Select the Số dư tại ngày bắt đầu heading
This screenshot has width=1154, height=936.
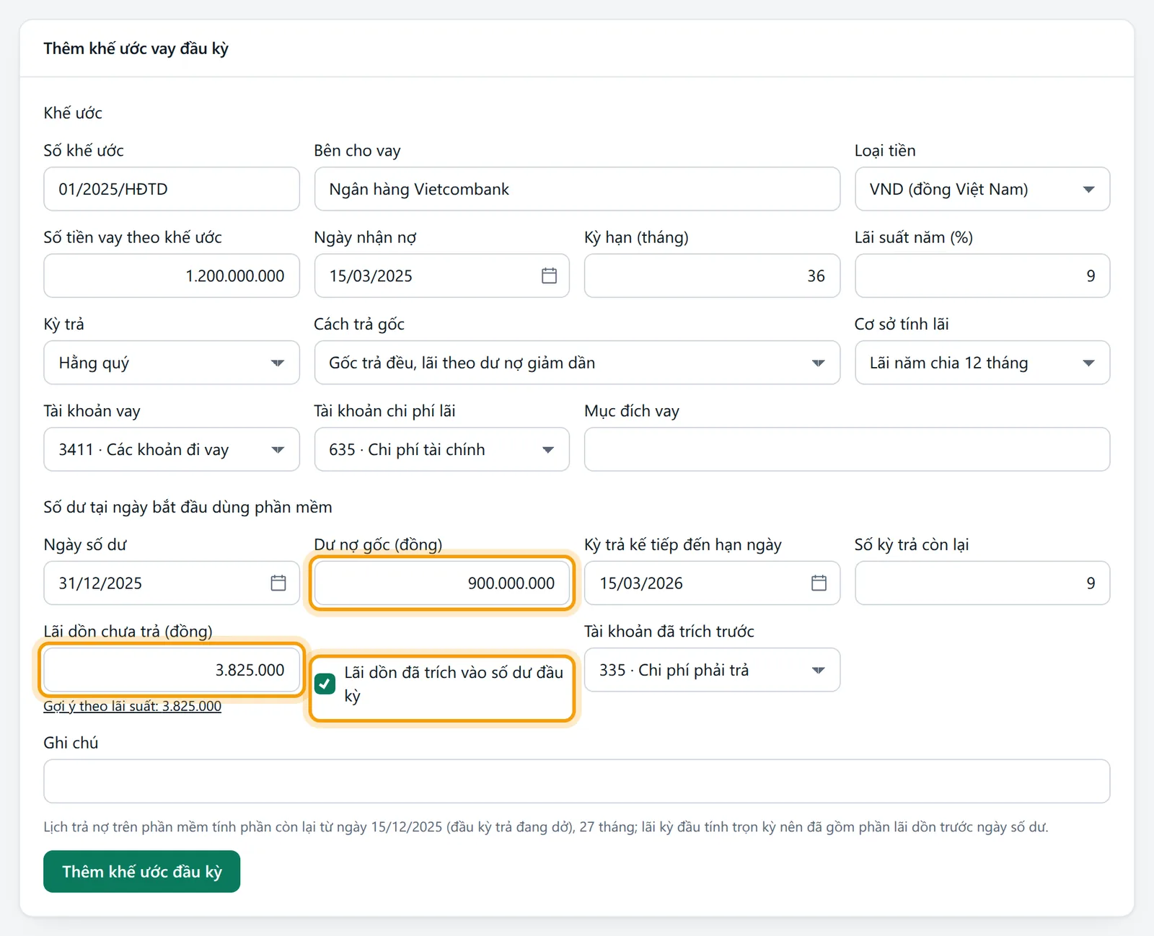(x=188, y=507)
